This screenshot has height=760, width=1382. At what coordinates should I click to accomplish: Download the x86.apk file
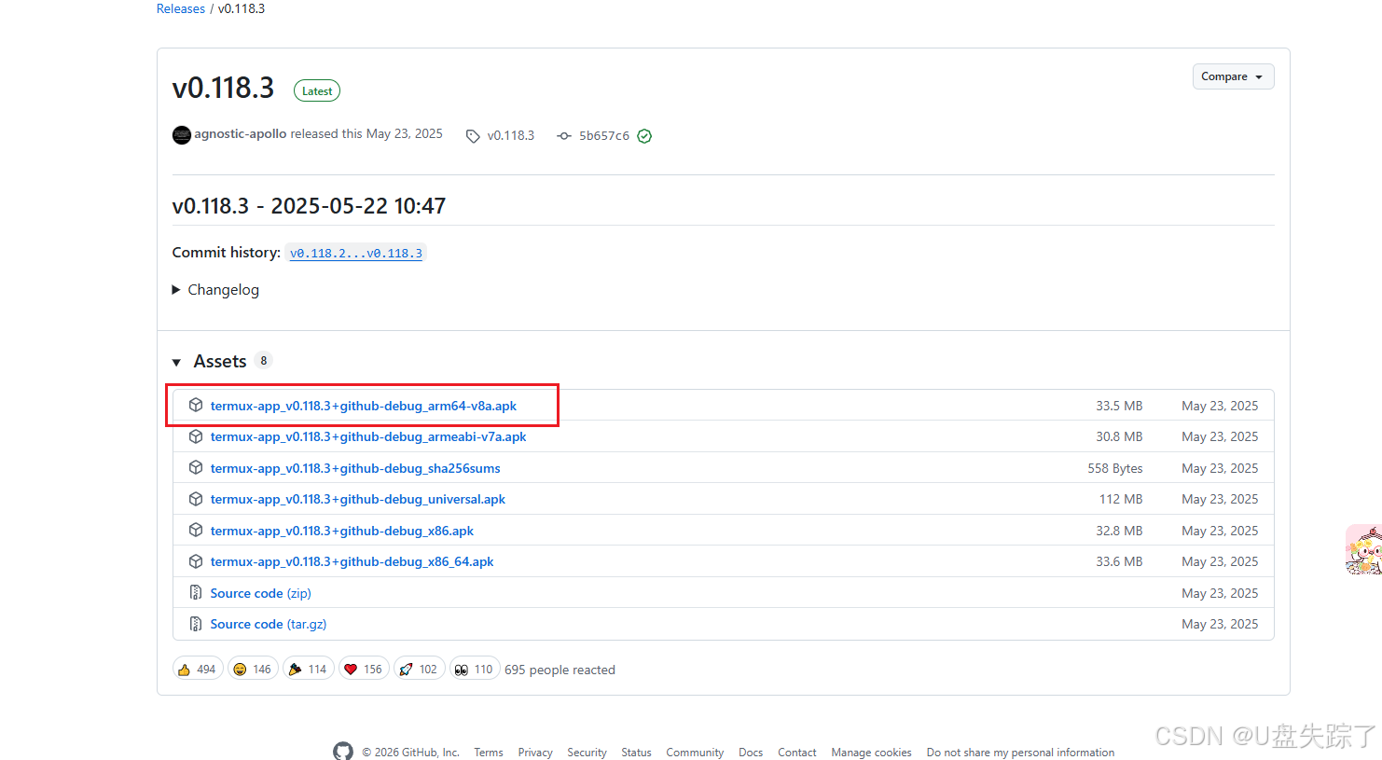tap(342, 531)
